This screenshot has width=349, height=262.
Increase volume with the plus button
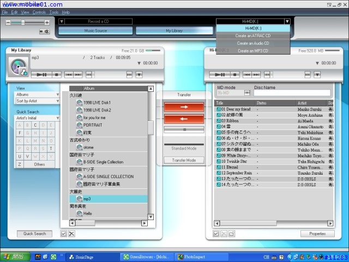47,22
